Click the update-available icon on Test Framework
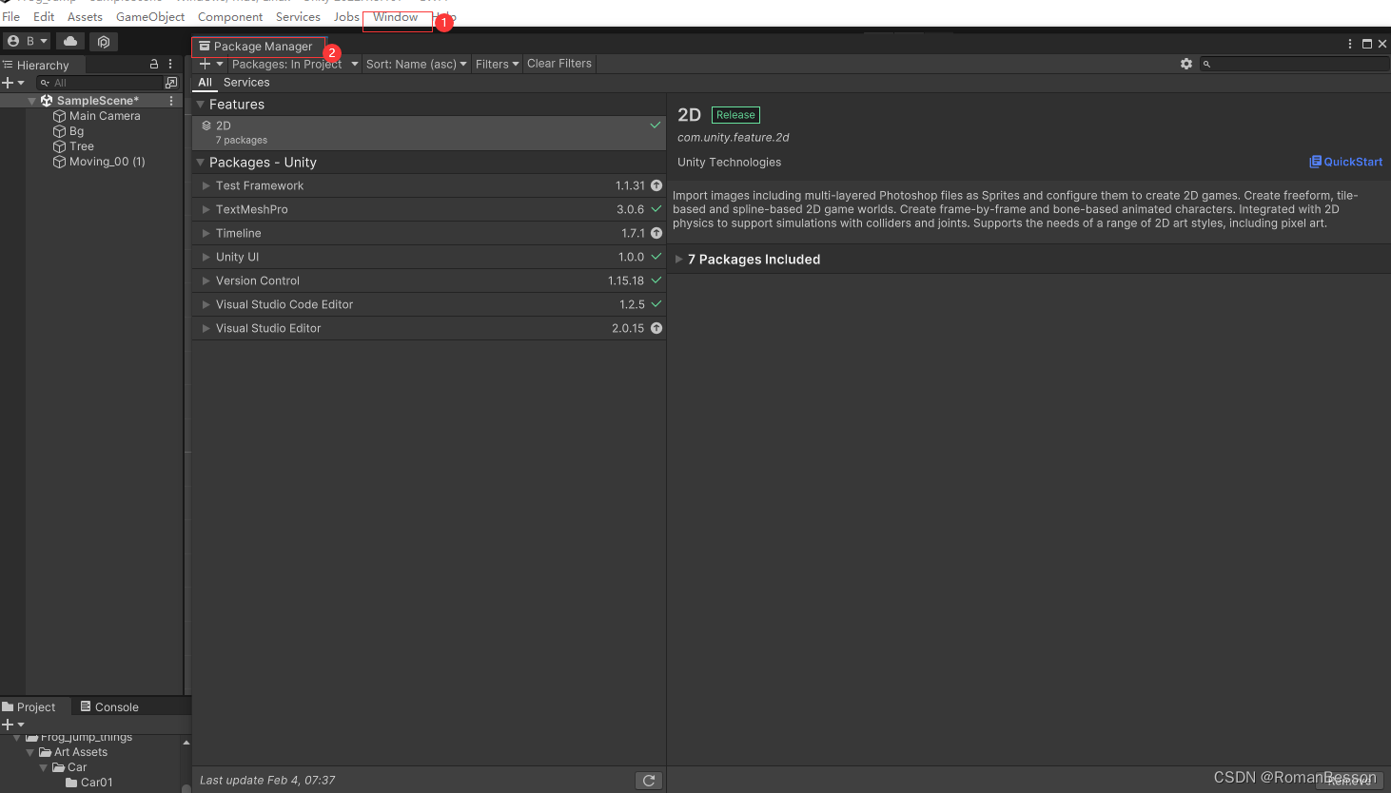This screenshot has width=1391, height=793. pos(656,185)
